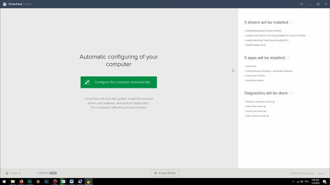Screen dimensions: 330x185
Task: Minimize the DriverPack window
Action: pyautogui.click(x=310, y=4)
